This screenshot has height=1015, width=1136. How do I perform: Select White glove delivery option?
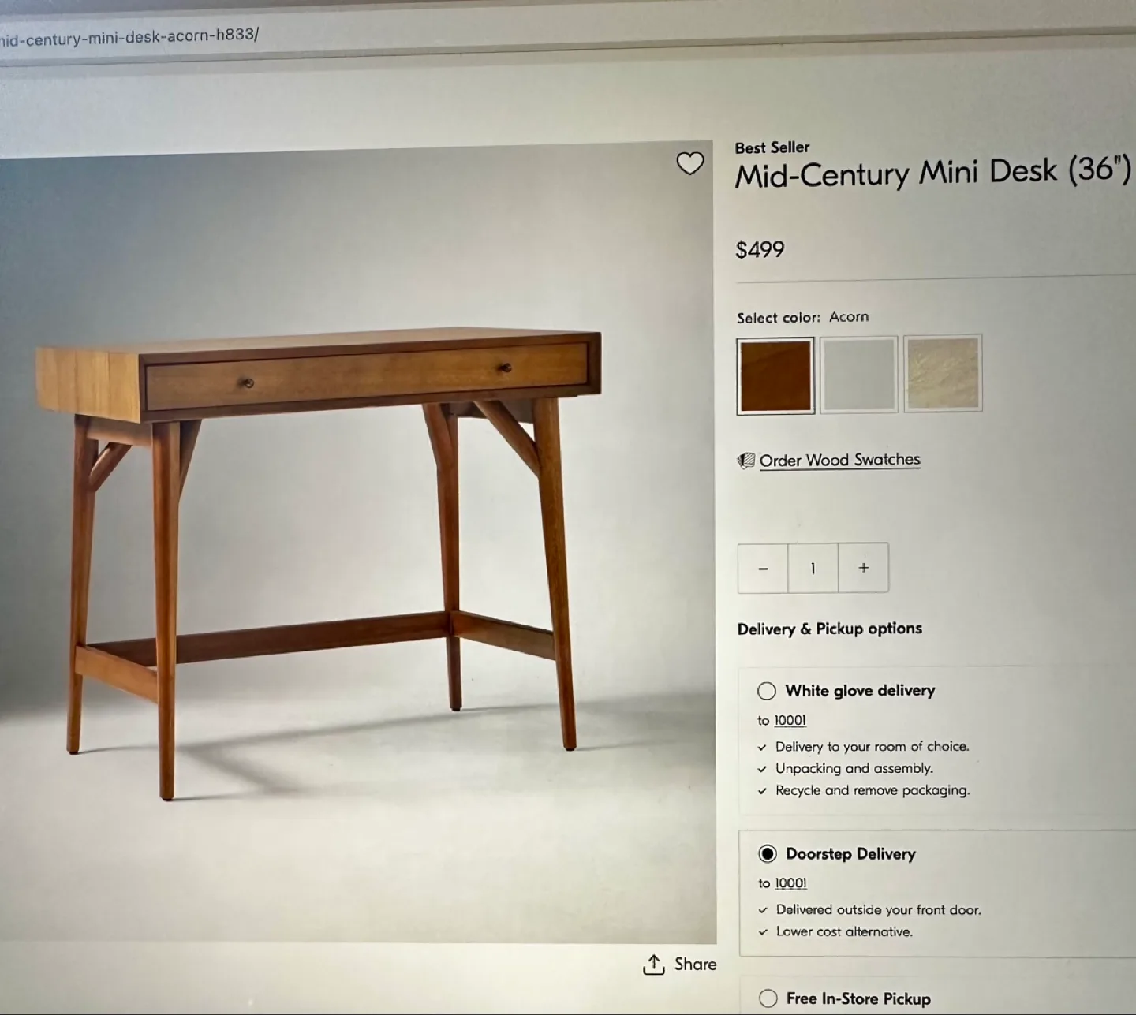[x=767, y=691]
